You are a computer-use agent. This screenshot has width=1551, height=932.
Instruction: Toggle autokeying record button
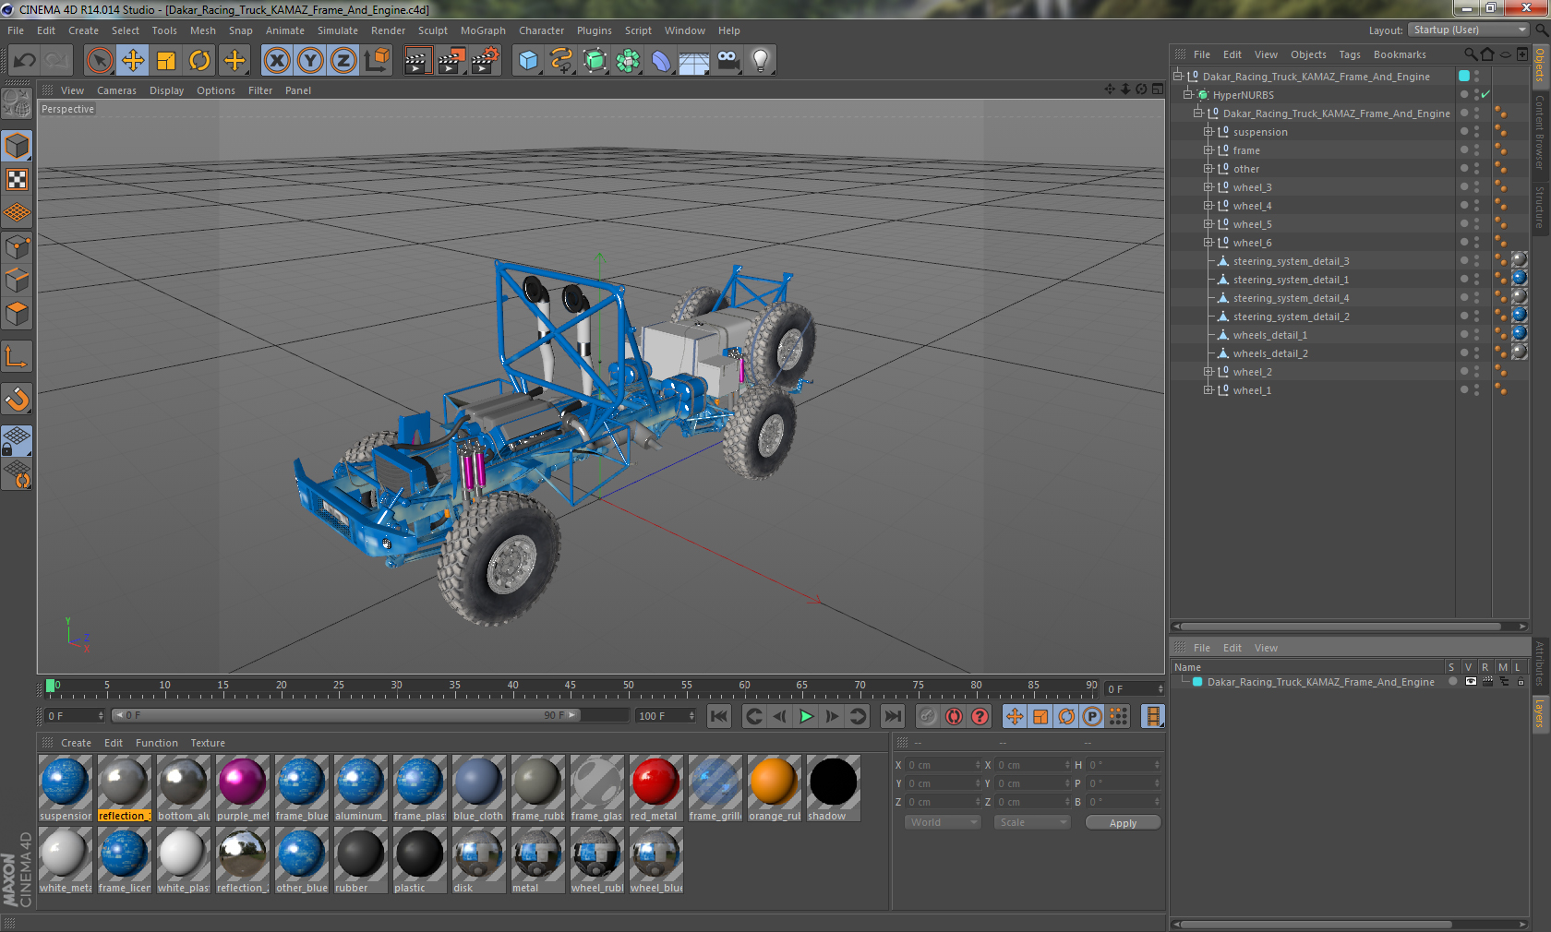(x=955, y=716)
